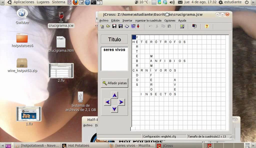Viewport: 256px width, 148px height.
Task: Switch to JCross taskbar button
Action: tap(179, 145)
